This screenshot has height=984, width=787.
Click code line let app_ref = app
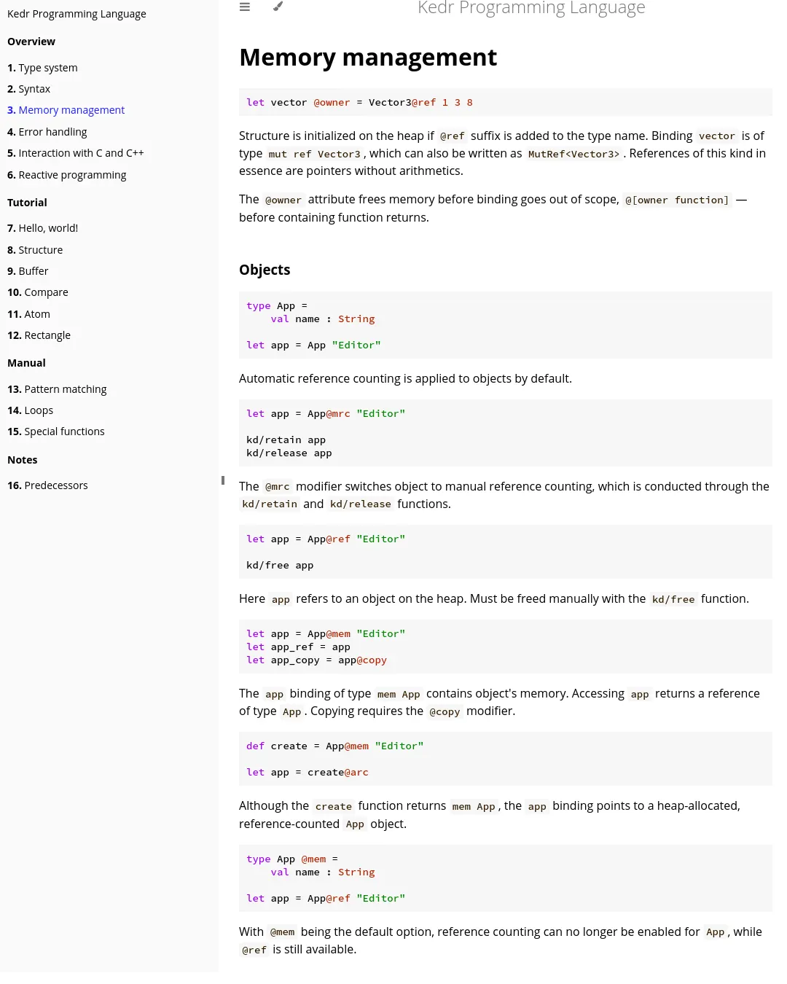[298, 647]
